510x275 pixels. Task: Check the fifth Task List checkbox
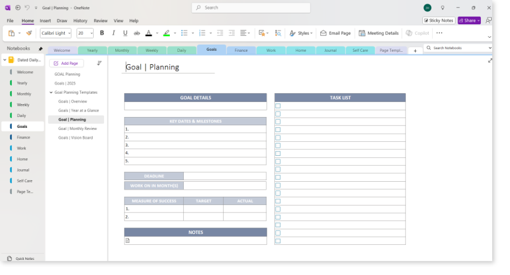point(278,137)
